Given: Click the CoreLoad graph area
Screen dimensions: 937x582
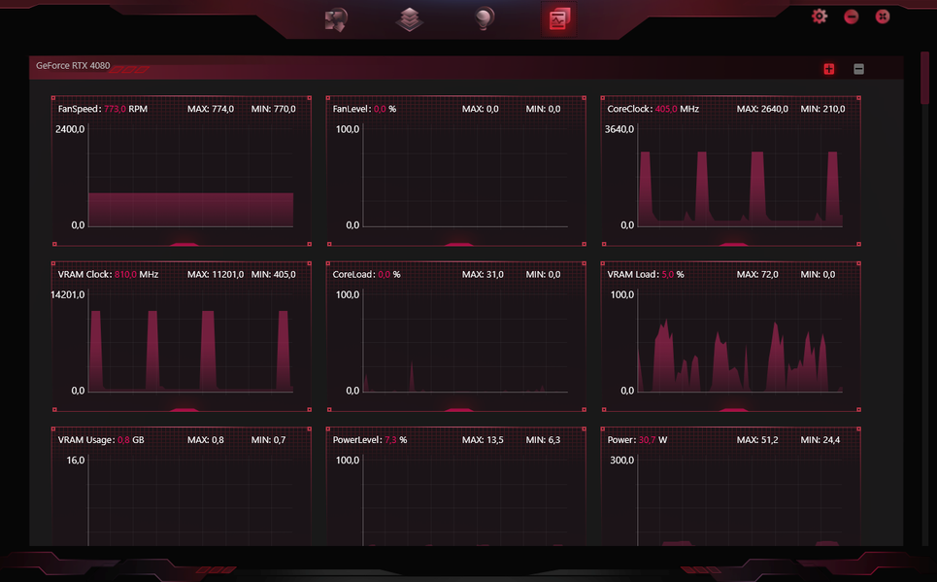Looking at the screenshot, I should [x=465, y=342].
